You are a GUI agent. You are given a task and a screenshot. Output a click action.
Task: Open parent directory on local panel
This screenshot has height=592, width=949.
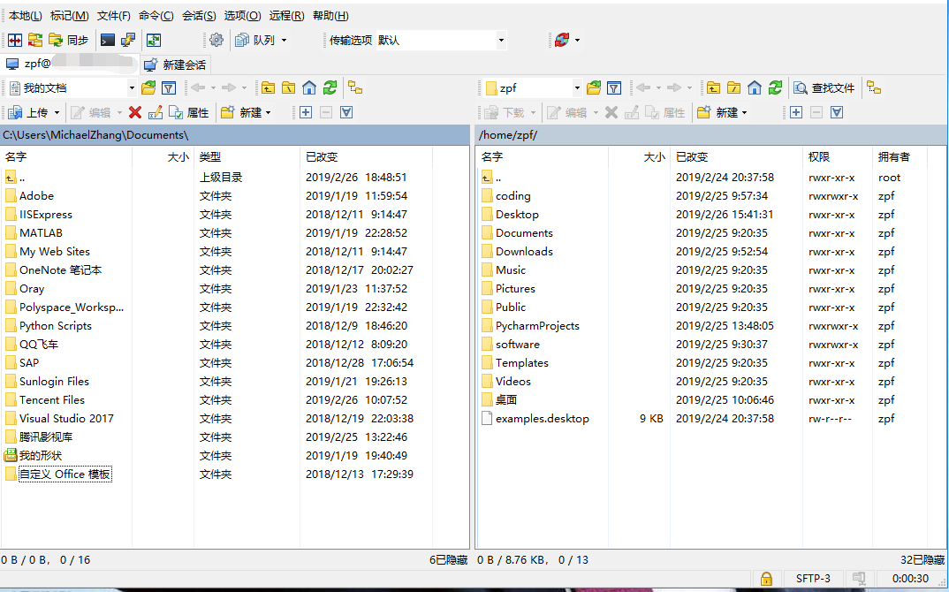pyautogui.click(x=268, y=87)
